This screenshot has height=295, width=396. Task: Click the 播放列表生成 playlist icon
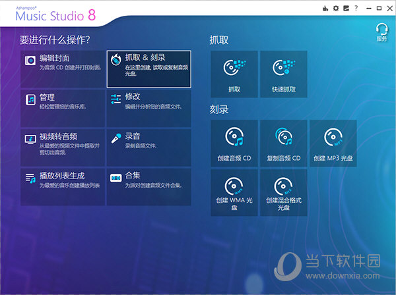(x=30, y=178)
